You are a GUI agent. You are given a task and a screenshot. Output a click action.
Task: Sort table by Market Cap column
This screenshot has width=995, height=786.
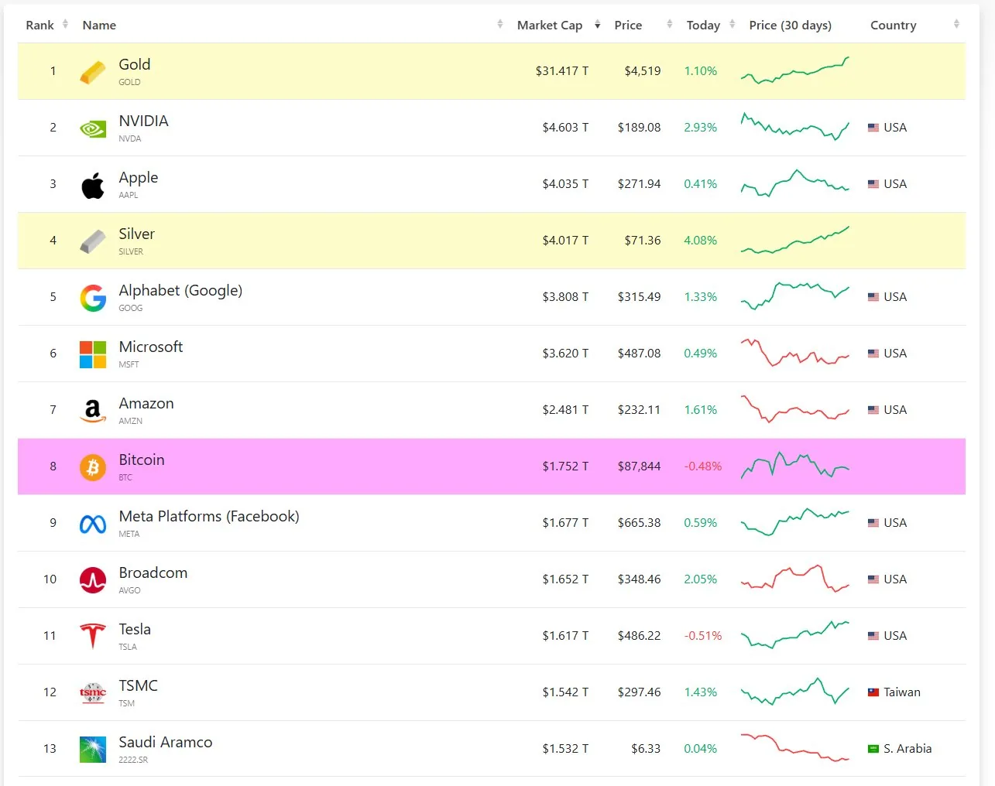558,25
